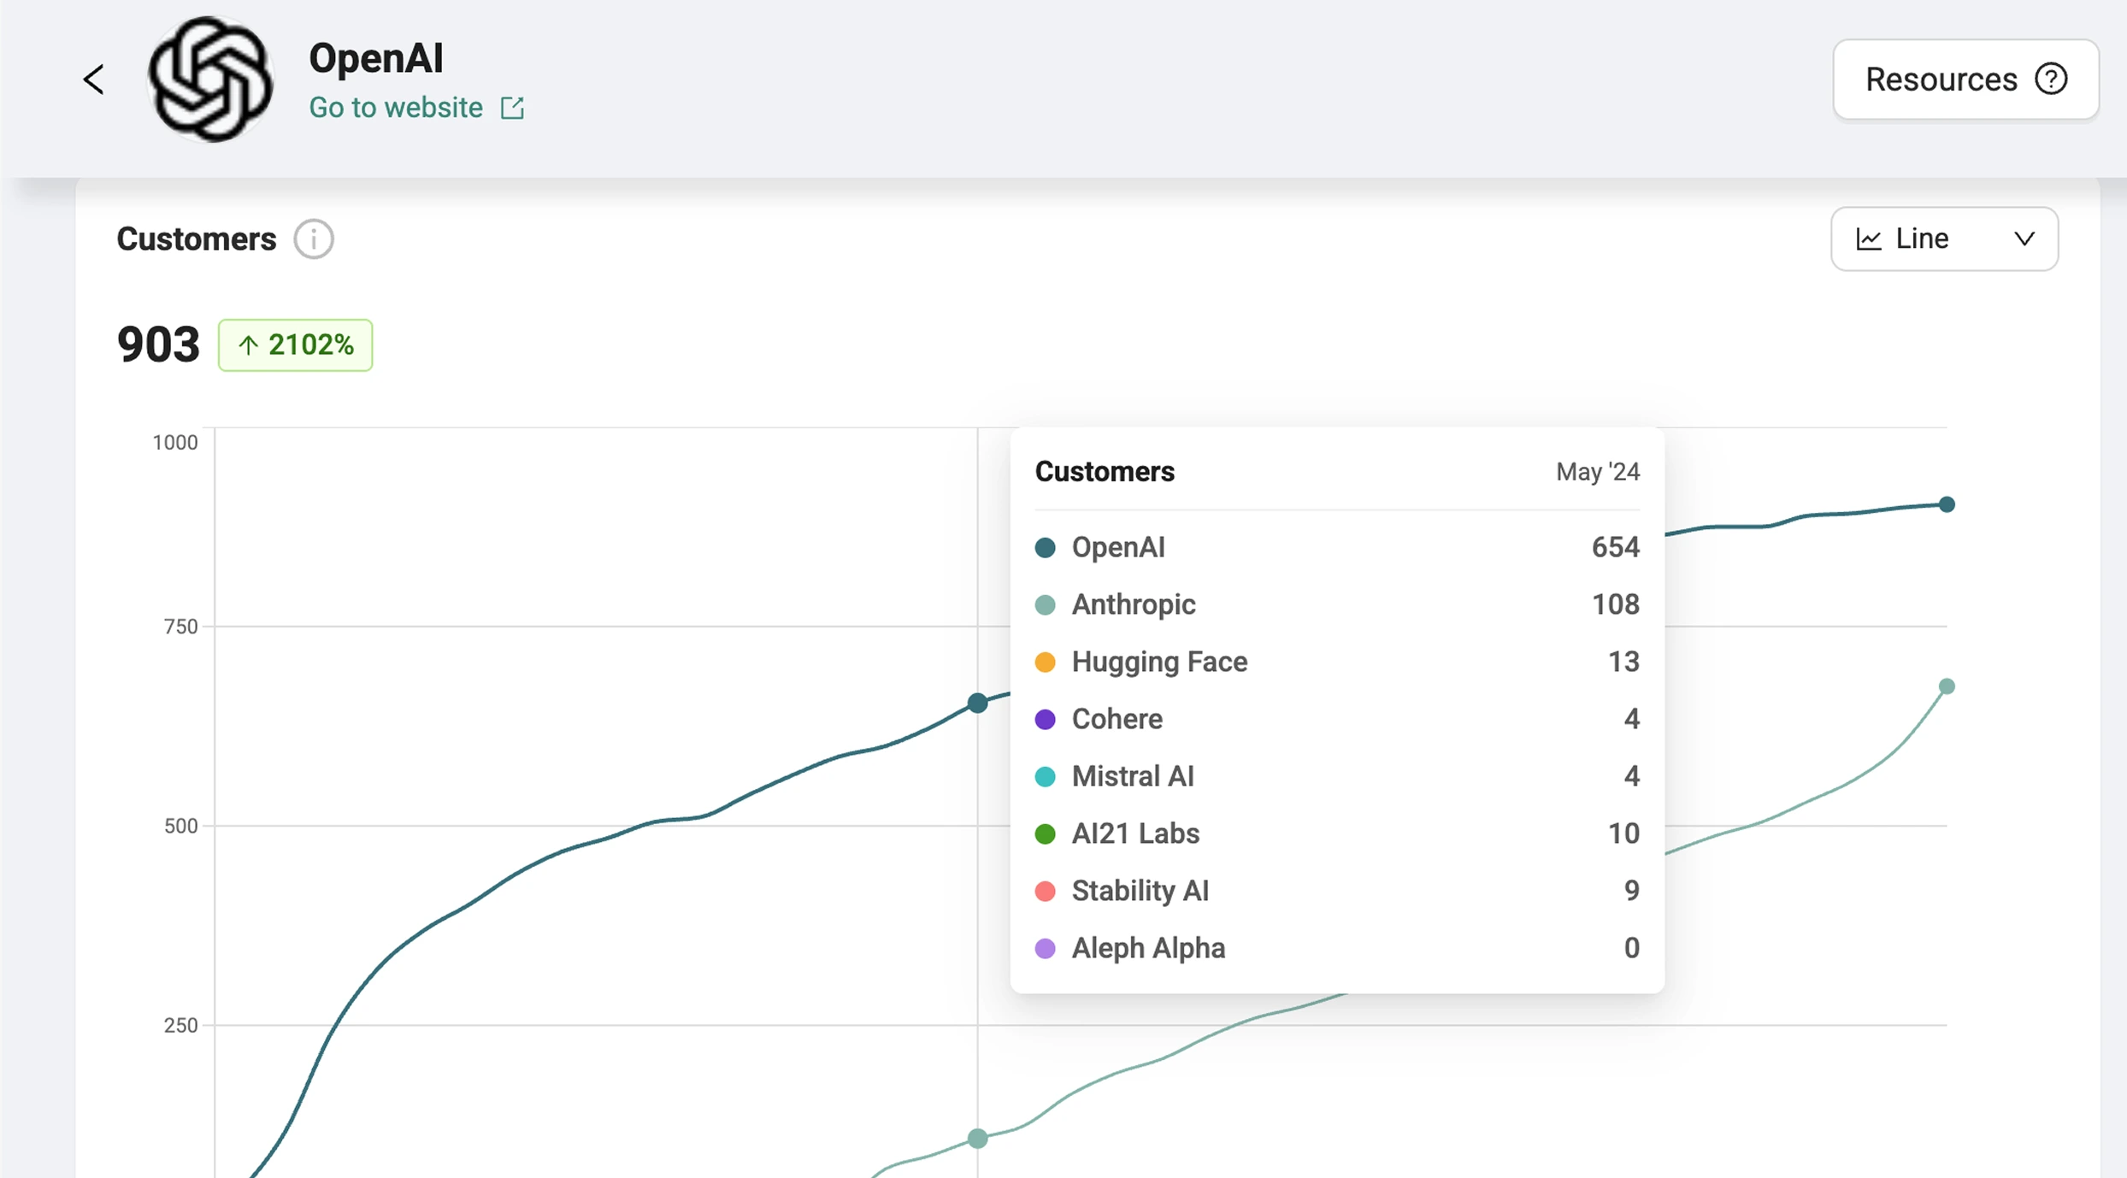The image size is (2127, 1178).
Task: Click the external link icon beside website
Action: coord(512,108)
